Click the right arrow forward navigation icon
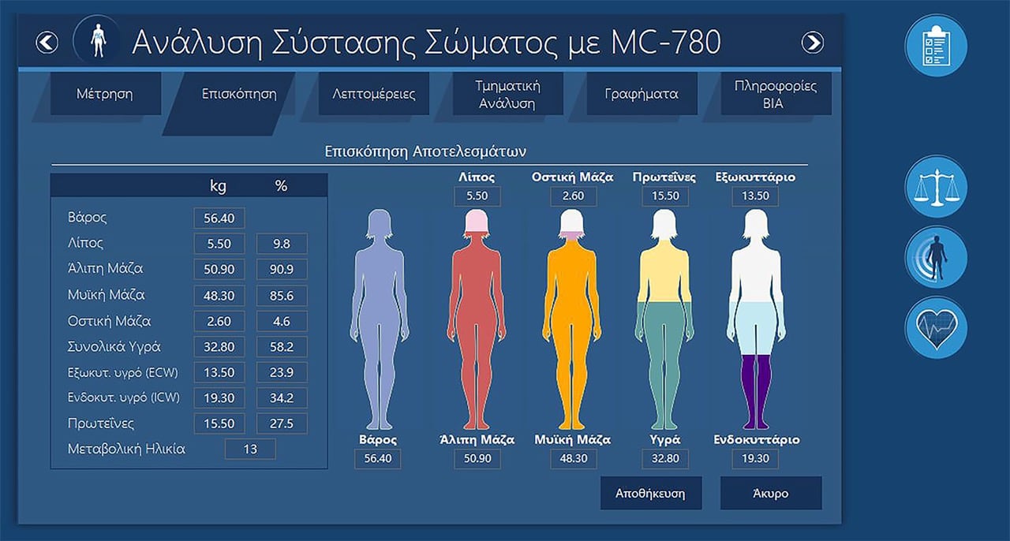The image size is (1010, 541). click(x=812, y=43)
